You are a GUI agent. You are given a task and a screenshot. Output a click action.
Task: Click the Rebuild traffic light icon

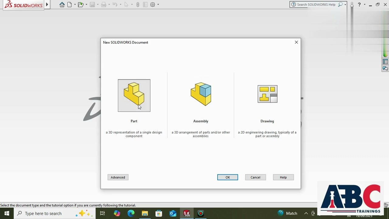(x=138, y=5)
